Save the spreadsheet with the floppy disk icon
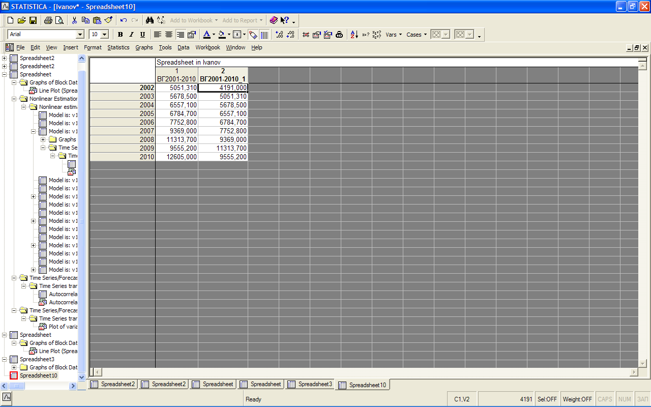Image resolution: width=651 pixels, height=407 pixels. click(33, 20)
